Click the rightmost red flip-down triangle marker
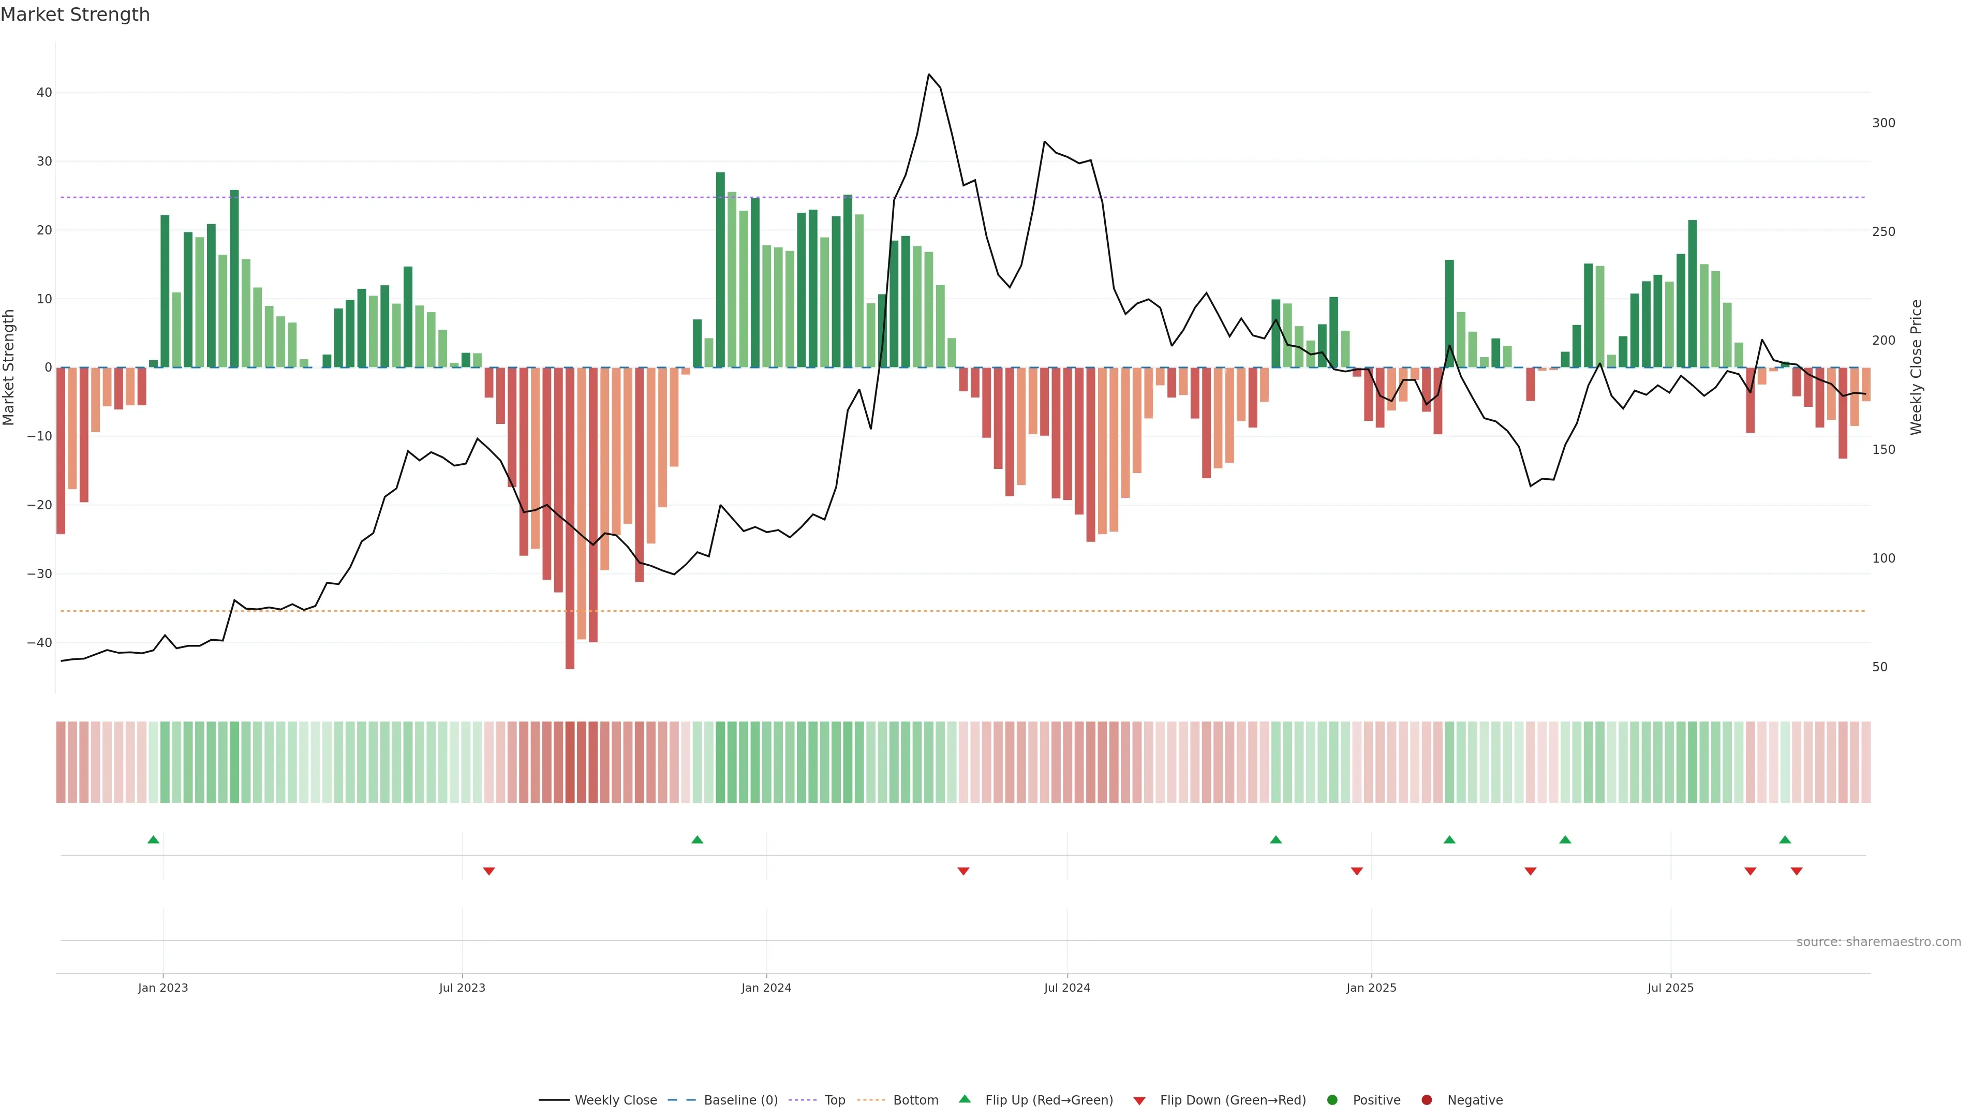This screenshot has width=1987, height=1118. (1797, 871)
